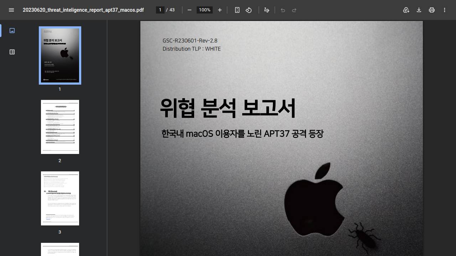Image resolution: width=456 pixels, height=256 pixels.
Task: Click the macOS APT37 subtitle text
Action: [242, 134]
